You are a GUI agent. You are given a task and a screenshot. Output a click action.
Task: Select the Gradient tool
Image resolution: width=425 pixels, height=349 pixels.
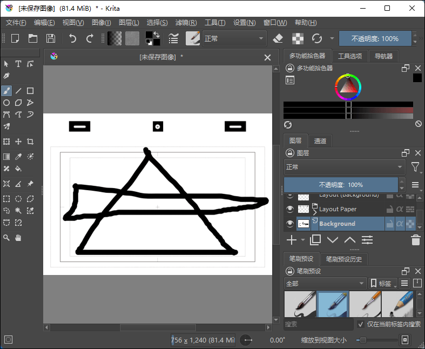[x=6, y=157]
